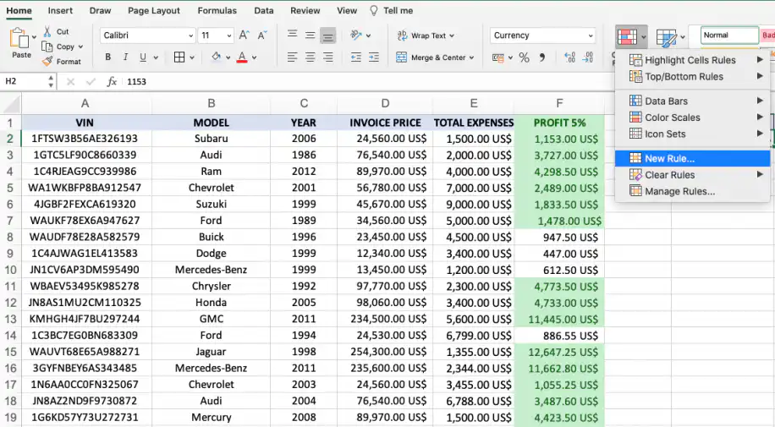The width and height of the screenshot is (775, 427).
Task: Align text right
Action: [x=327, y=57]
